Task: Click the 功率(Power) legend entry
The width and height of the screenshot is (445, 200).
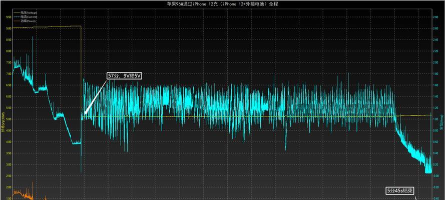Action: (x=28, y=21)
